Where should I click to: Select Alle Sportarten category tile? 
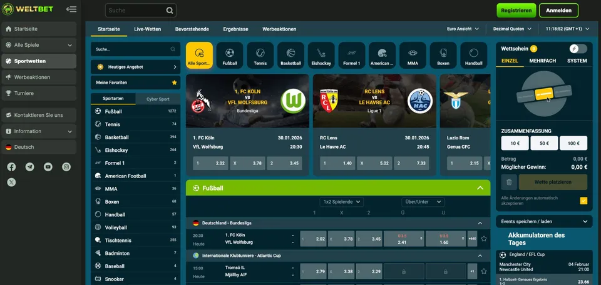coord(199,56)
